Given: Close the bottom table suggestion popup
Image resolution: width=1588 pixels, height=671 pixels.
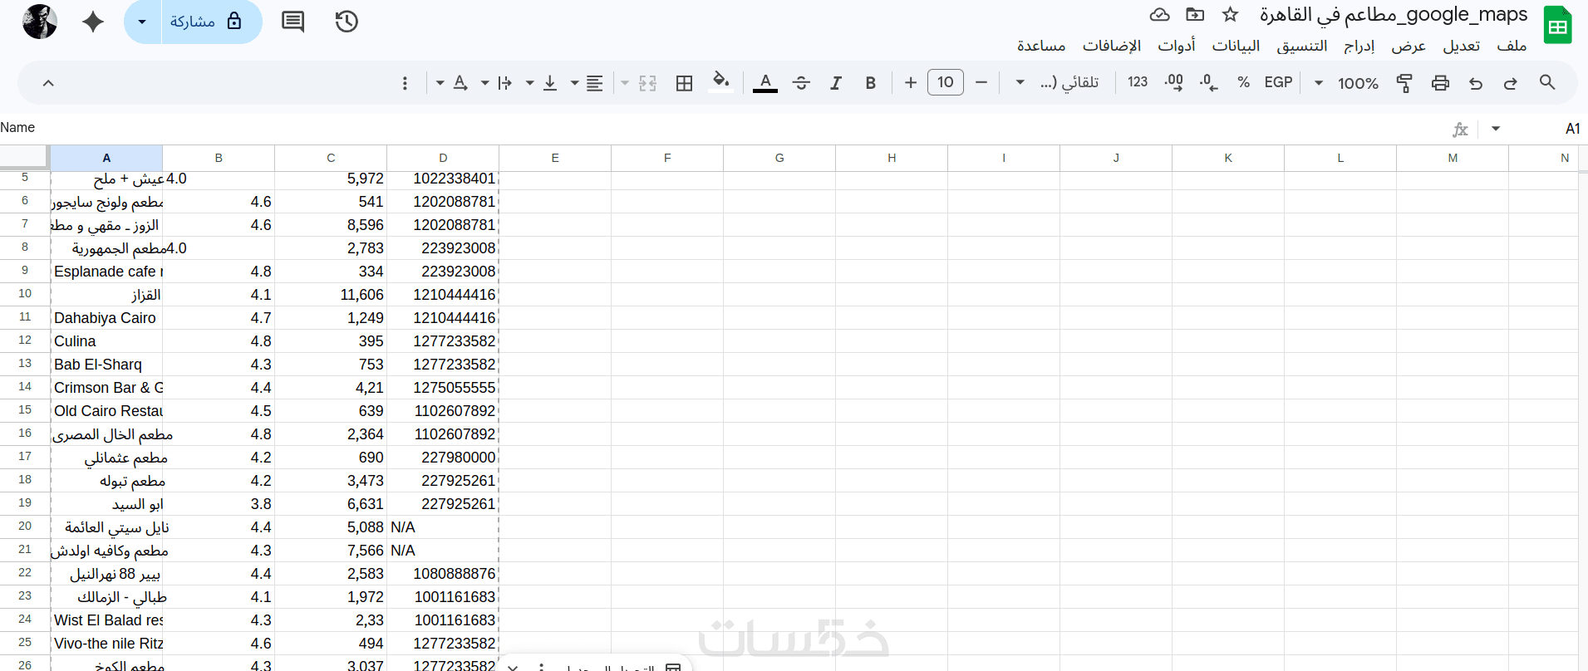Looking at the screenshot, I should [x=513, y=667].
